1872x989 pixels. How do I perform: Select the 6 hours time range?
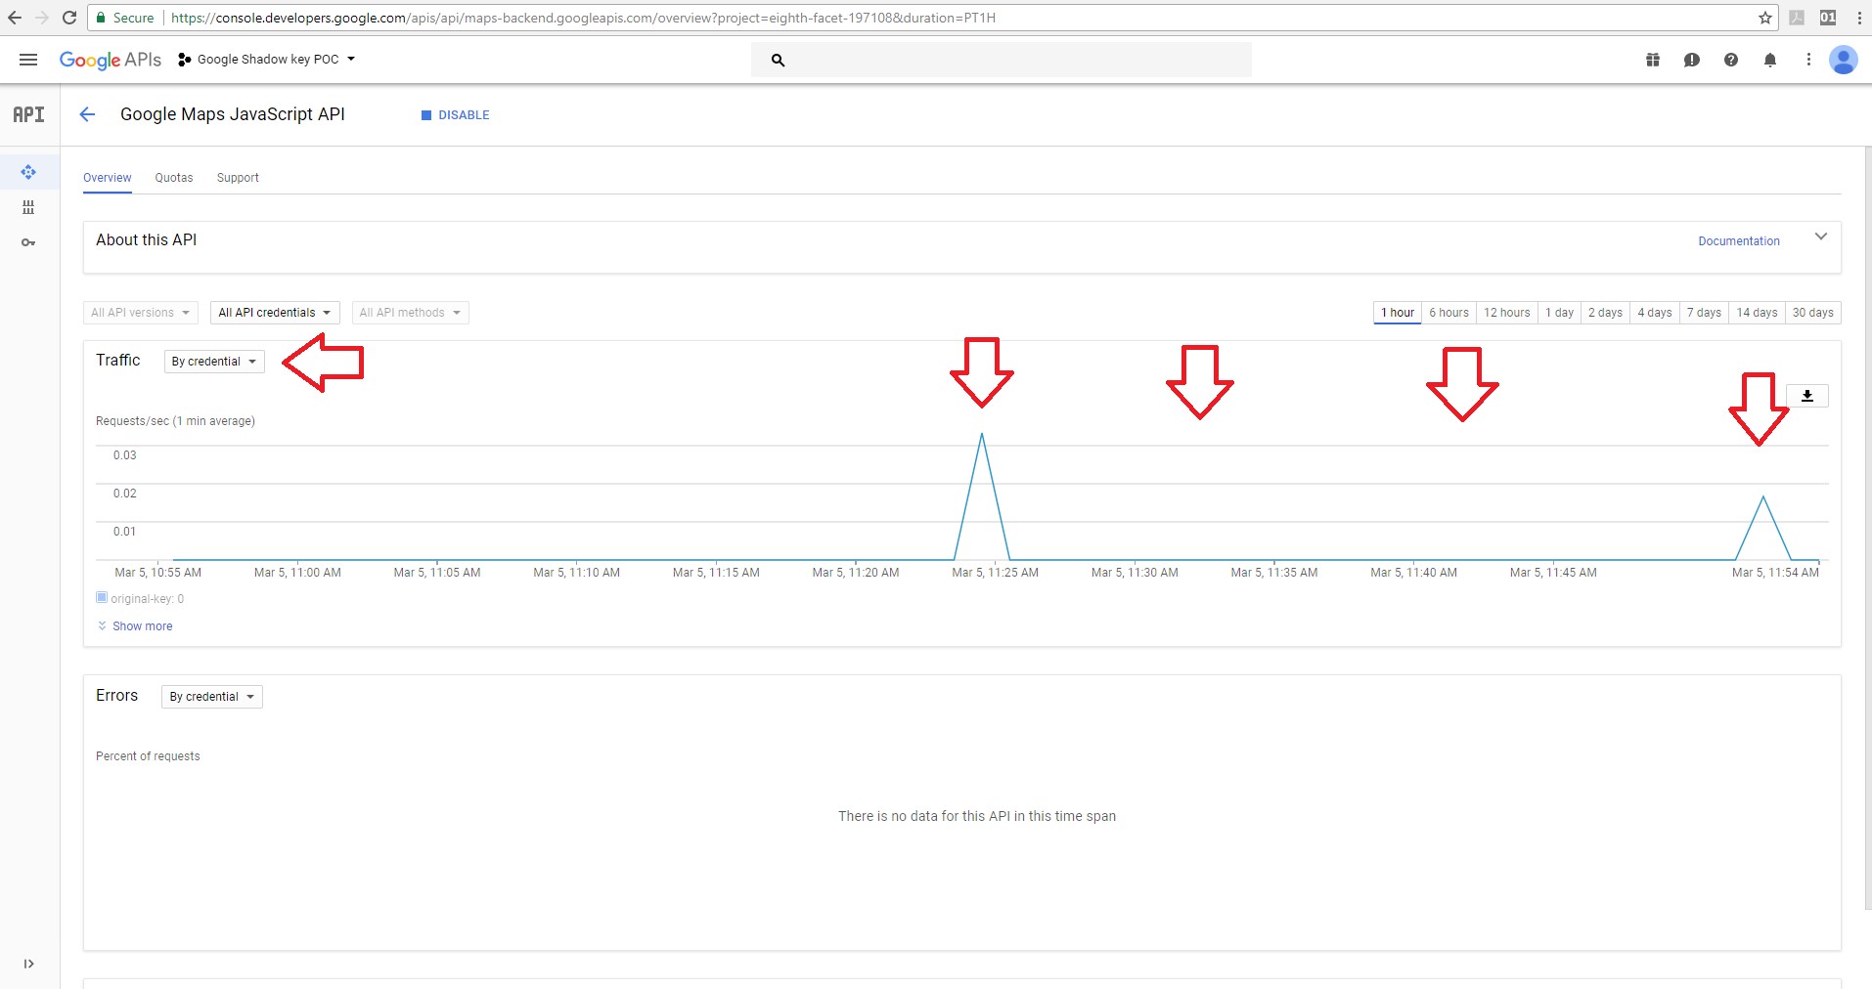coord(1449,313)
